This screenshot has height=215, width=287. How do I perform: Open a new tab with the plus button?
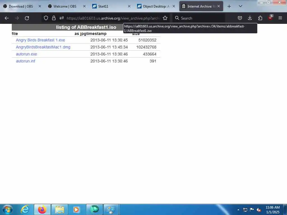click(229, 6)
